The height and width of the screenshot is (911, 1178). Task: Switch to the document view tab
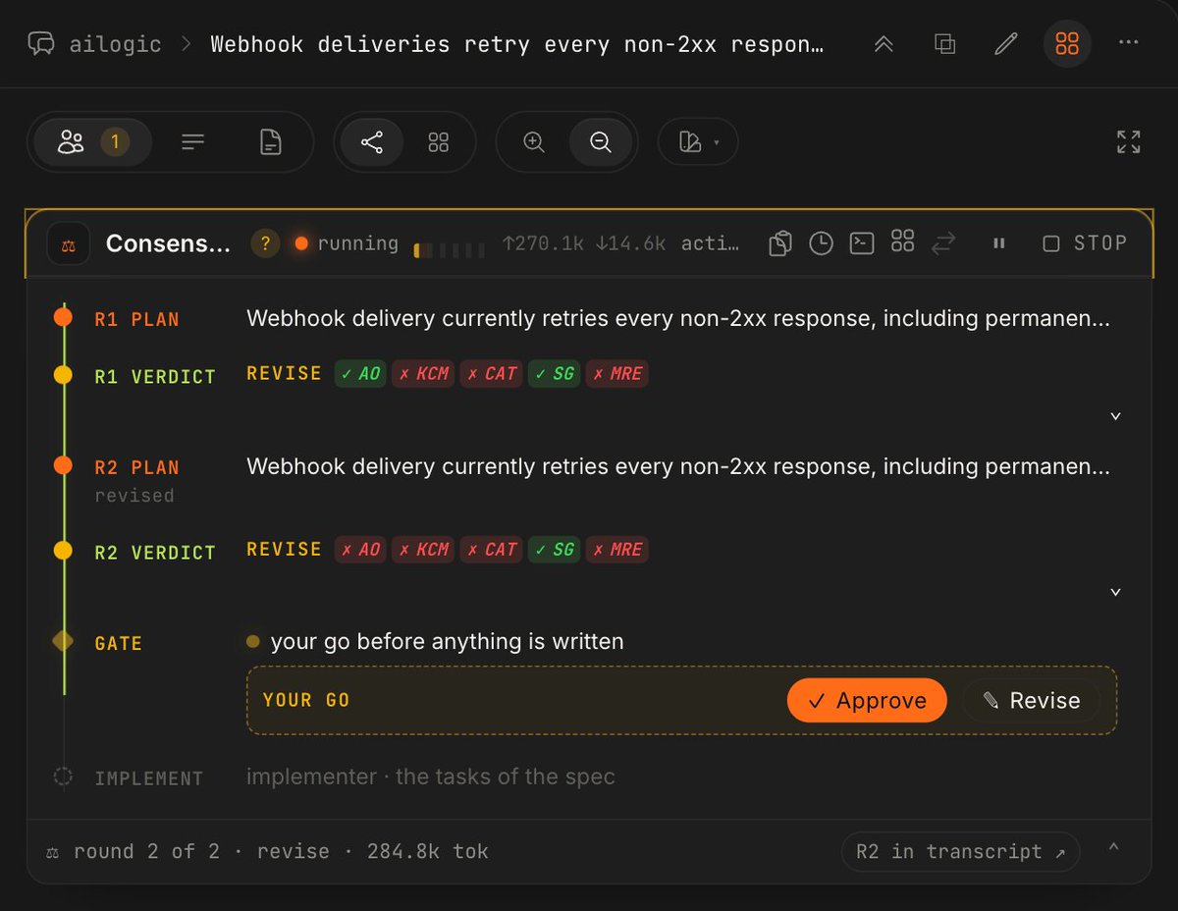point(270,142)
